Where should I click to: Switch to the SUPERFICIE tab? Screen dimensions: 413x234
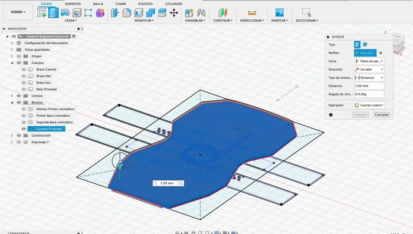pos(73,4)
